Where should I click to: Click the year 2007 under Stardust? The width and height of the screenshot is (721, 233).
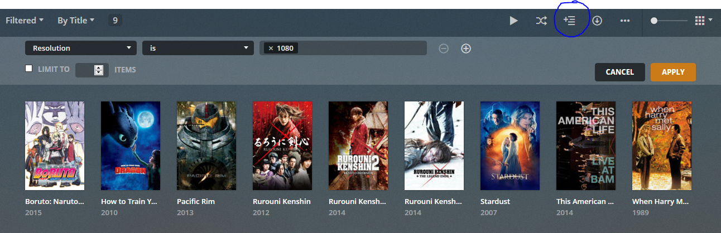point(488,213)
